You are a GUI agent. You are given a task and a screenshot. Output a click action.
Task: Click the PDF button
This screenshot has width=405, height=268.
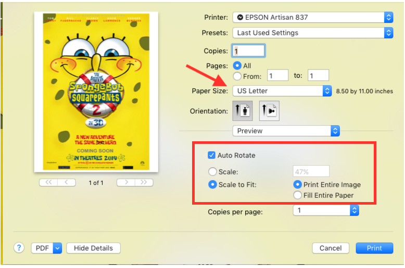[x=42, y=248]
